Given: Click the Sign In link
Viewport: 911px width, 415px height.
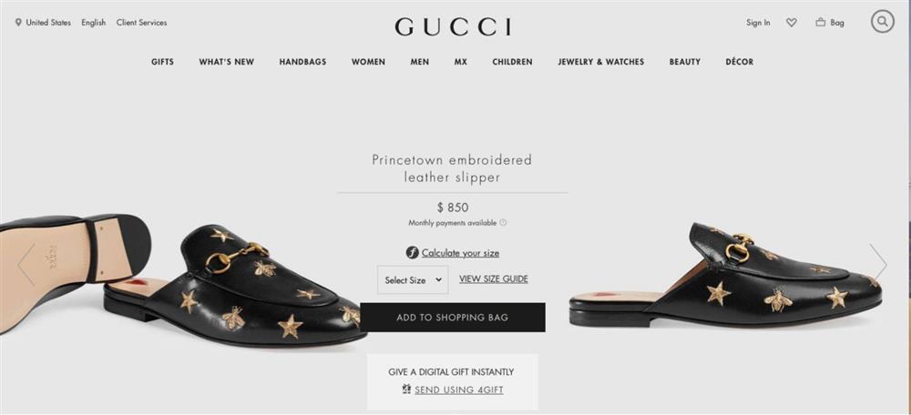Looking at the screenshot, I should [x=758, y=23].
